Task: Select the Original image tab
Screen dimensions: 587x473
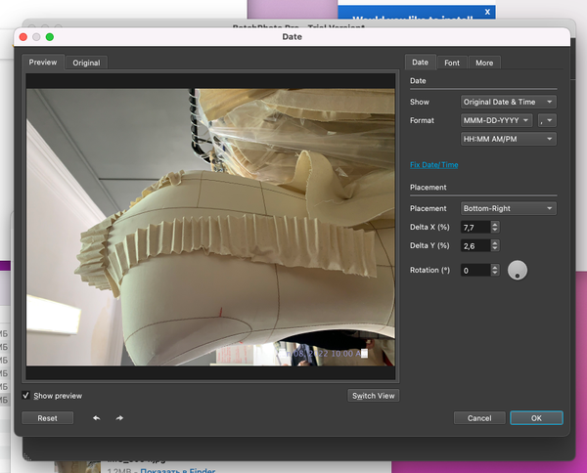Action: point(86,63)
